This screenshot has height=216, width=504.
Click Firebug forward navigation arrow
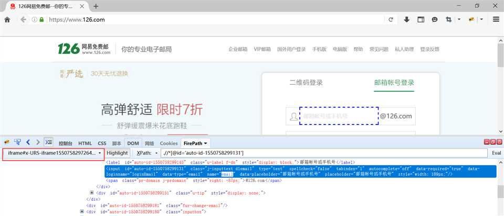pos(38,142)
